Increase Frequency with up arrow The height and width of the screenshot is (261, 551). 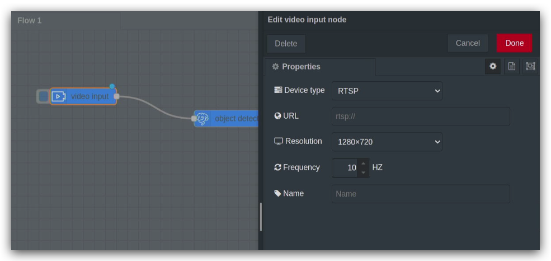tap(364, 164)
